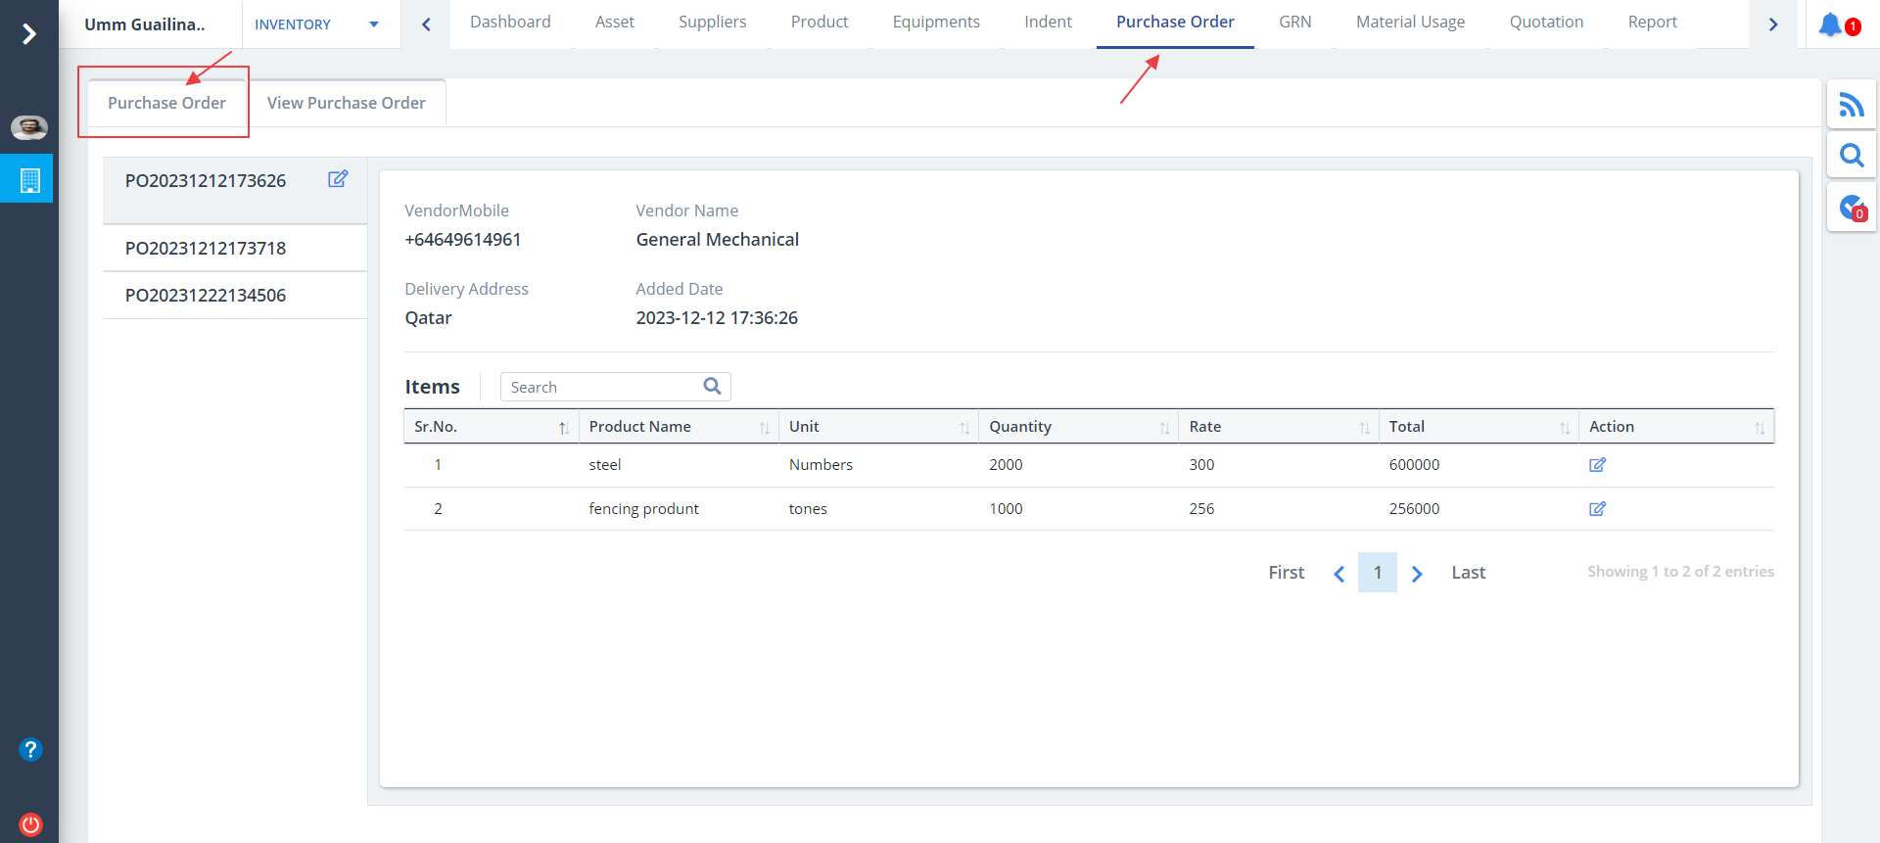This screenshot has width=1880, height=843.
Task: Select purchase order PO20231222134506
Action: (206, 296)
